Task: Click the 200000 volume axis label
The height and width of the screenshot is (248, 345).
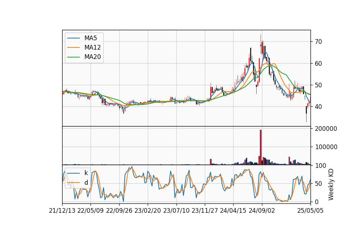Action: pos(326,129)
